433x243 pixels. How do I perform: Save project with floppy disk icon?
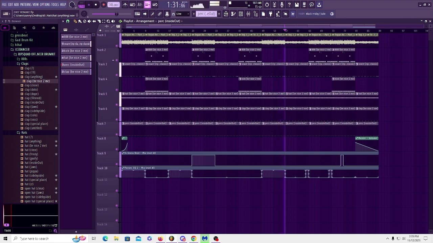(297, 5)
